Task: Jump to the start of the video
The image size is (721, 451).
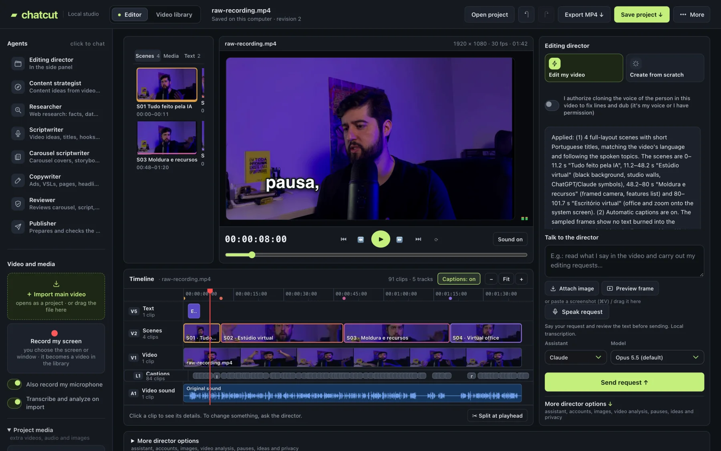Action: coord(343,239)
